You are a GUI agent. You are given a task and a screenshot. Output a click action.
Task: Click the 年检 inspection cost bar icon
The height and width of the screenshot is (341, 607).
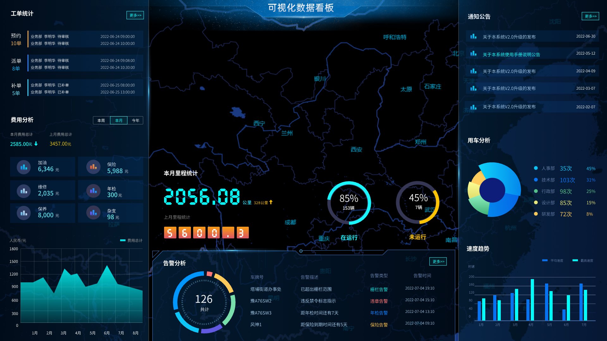coord(93,190)
